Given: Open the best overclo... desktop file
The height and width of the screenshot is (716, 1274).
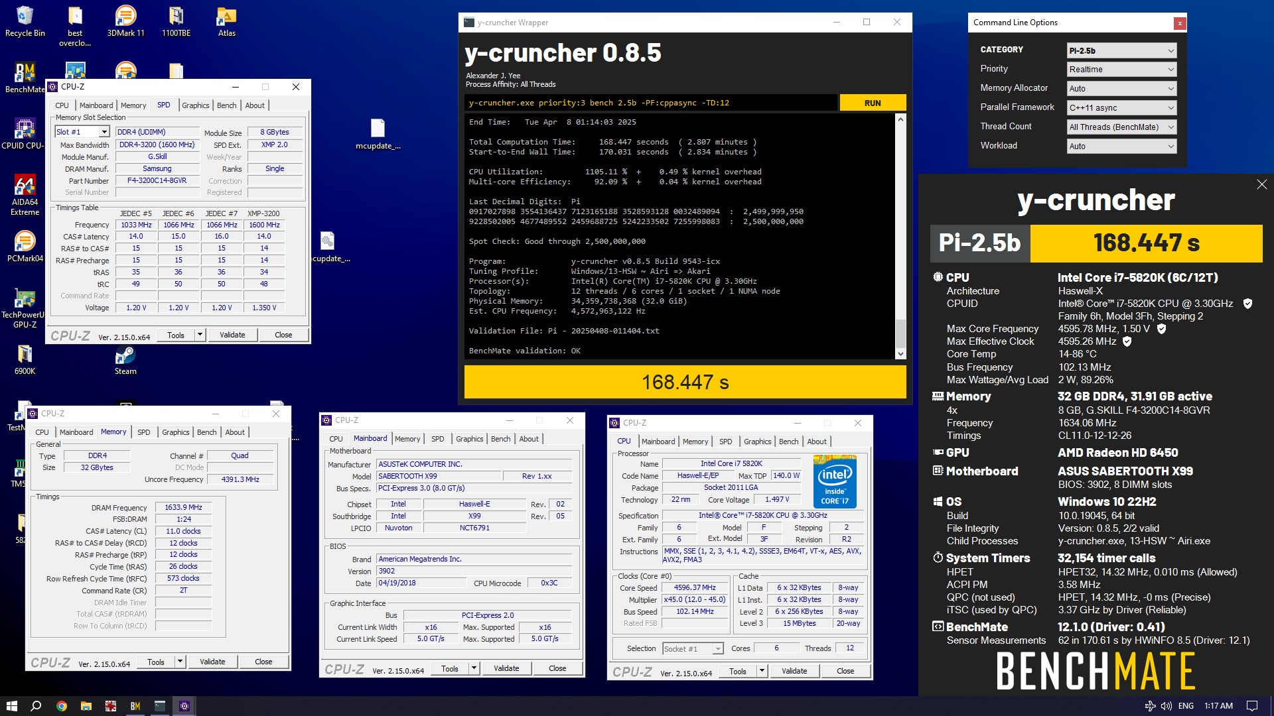Looking at the screenshot, I should (x=75, y=27).
